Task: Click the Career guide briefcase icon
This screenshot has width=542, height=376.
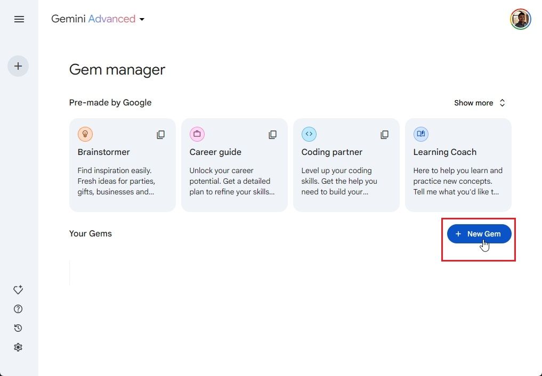Action: [x=197, y=134]
